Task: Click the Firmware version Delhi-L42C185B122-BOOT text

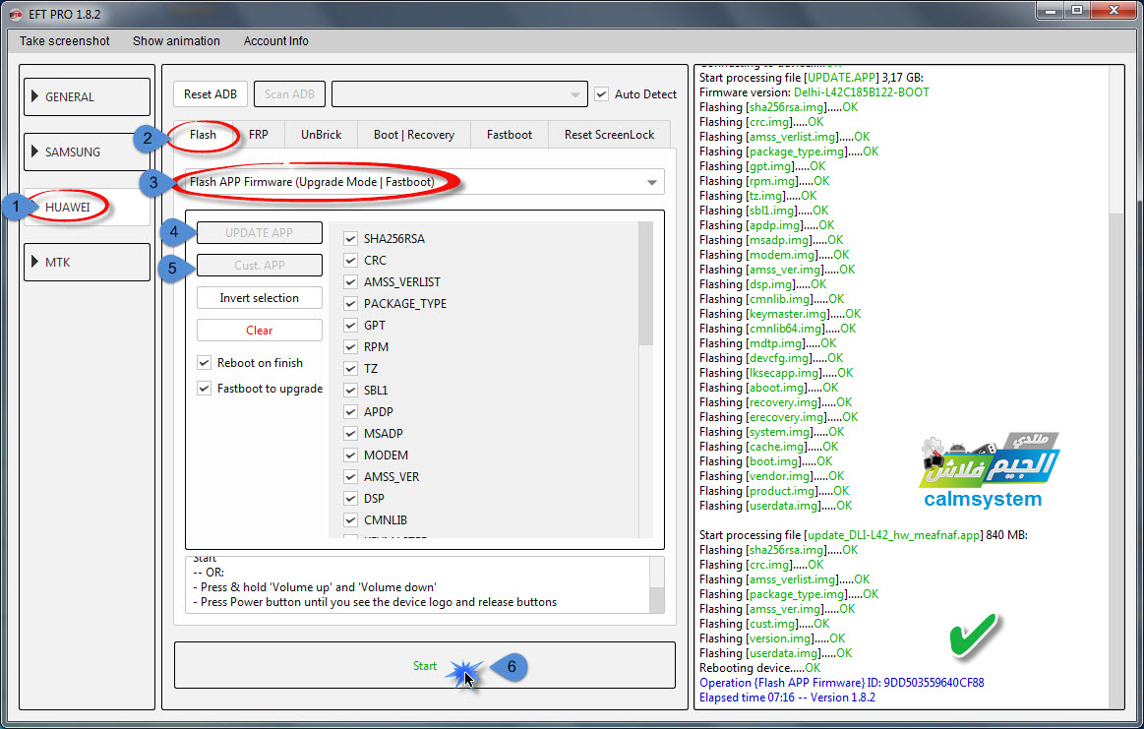Action: tap(814, 91)
